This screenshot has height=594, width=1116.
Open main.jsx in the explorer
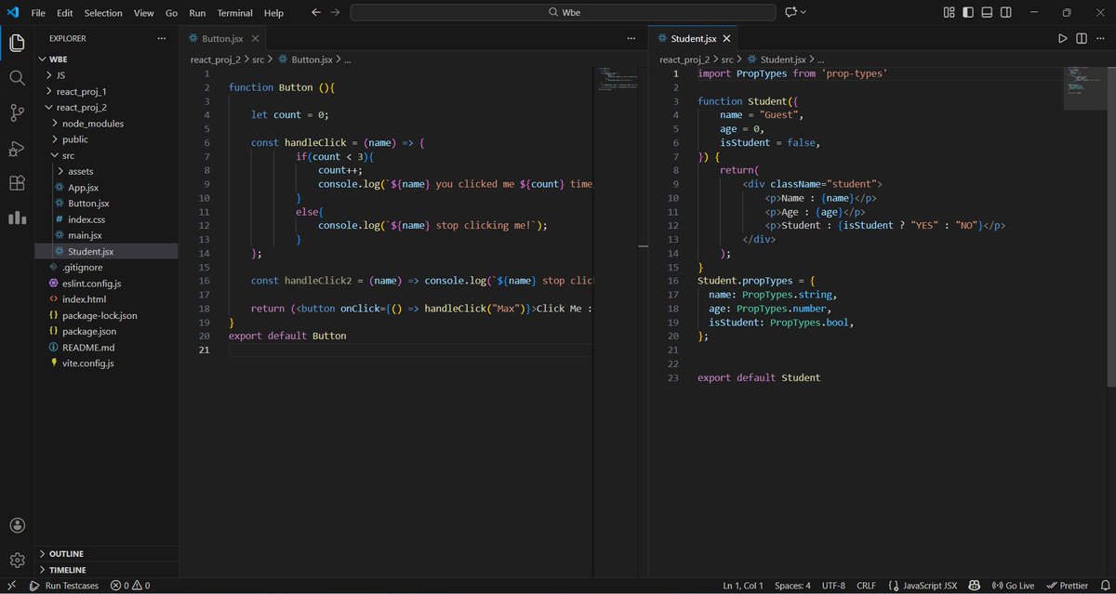[x=107, y=235]
